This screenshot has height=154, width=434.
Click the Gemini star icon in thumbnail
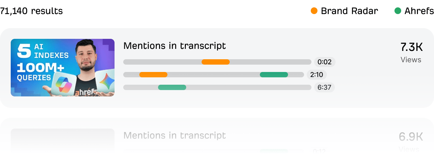coord(106,81)
